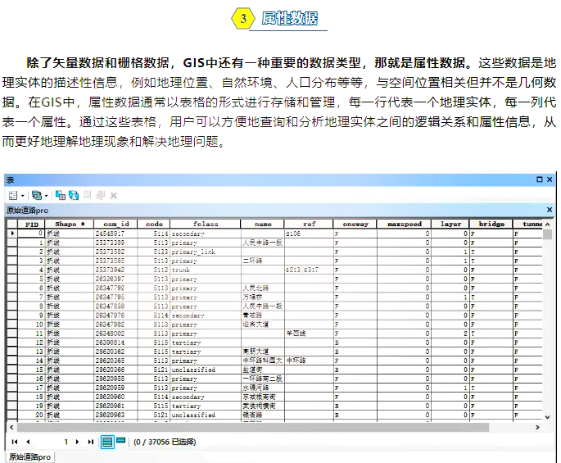Click osm_id cell 26348002
The image size is (561, 463).
[x=115, y=334]
